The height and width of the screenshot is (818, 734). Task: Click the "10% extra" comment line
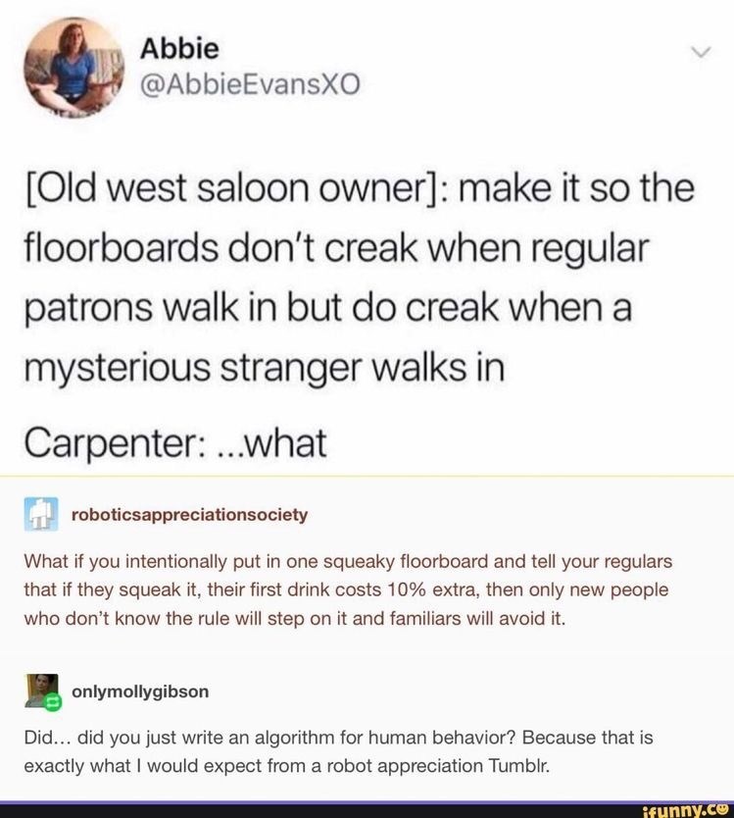346,590
